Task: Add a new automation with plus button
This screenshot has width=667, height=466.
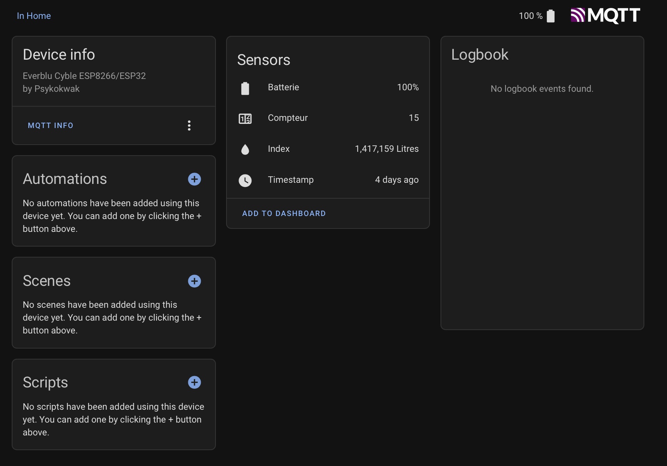Action: pyautogui.click(x=194, y=179)
